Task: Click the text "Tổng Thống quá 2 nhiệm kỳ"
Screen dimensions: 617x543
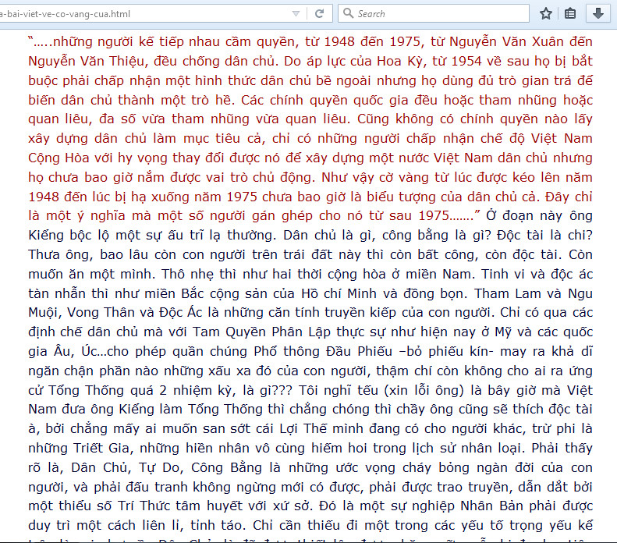Action: coord(142,390)
